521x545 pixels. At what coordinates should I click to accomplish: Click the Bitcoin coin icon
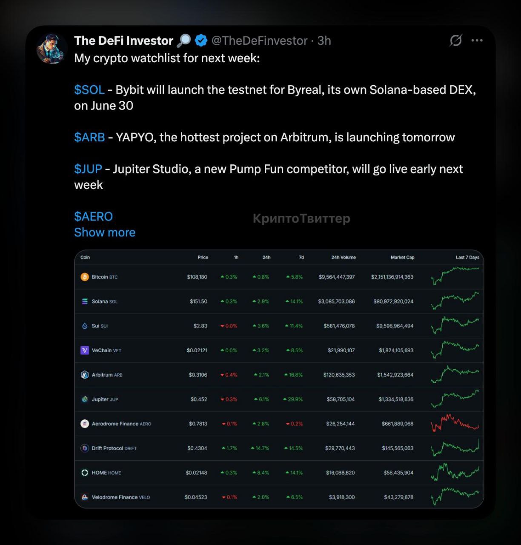click(x=85, y=277)
